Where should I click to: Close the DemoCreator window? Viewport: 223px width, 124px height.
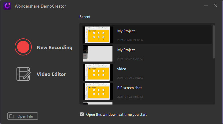(x=216, y=6)
